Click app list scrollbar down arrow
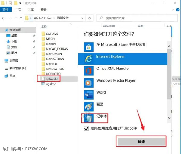181x154 pixels. point(169,118)
